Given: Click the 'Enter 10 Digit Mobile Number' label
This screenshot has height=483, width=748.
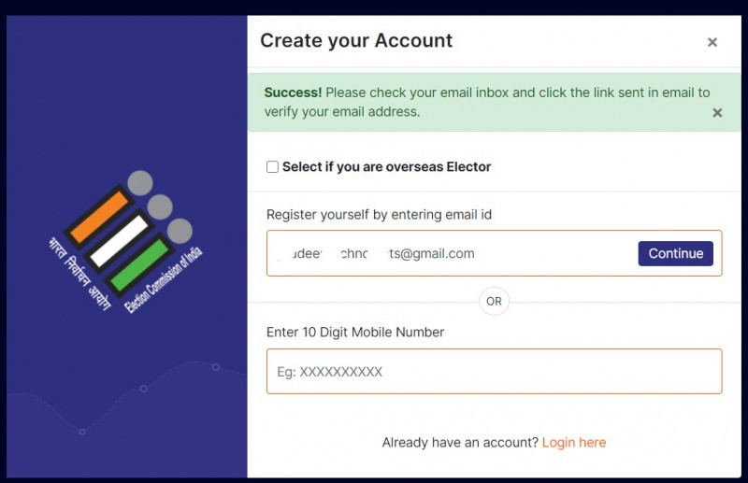Looking at the screenshot, I should 355,333.
